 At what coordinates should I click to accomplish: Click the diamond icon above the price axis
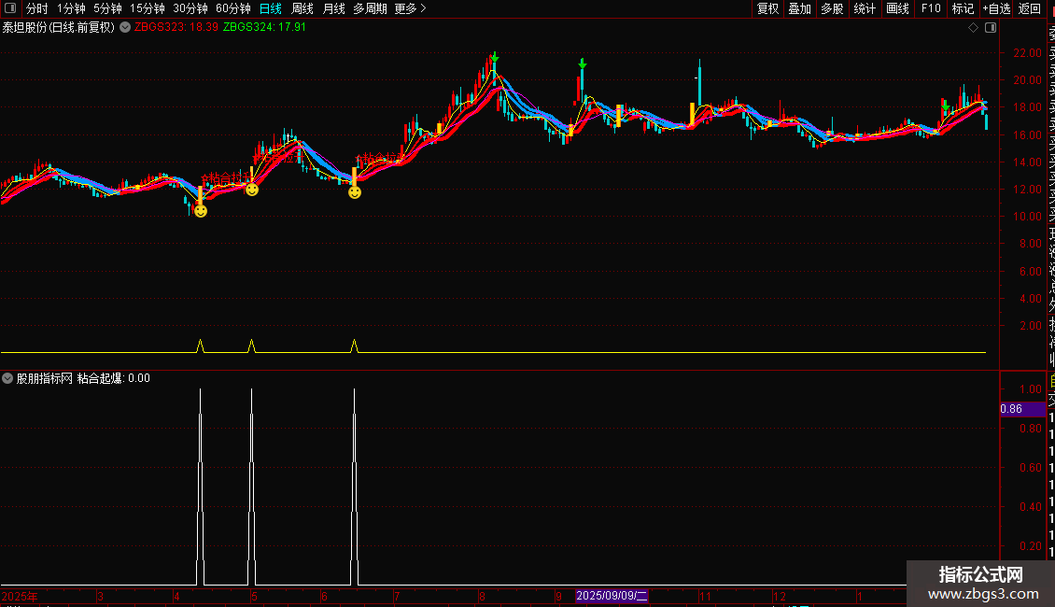pos(973,28)
